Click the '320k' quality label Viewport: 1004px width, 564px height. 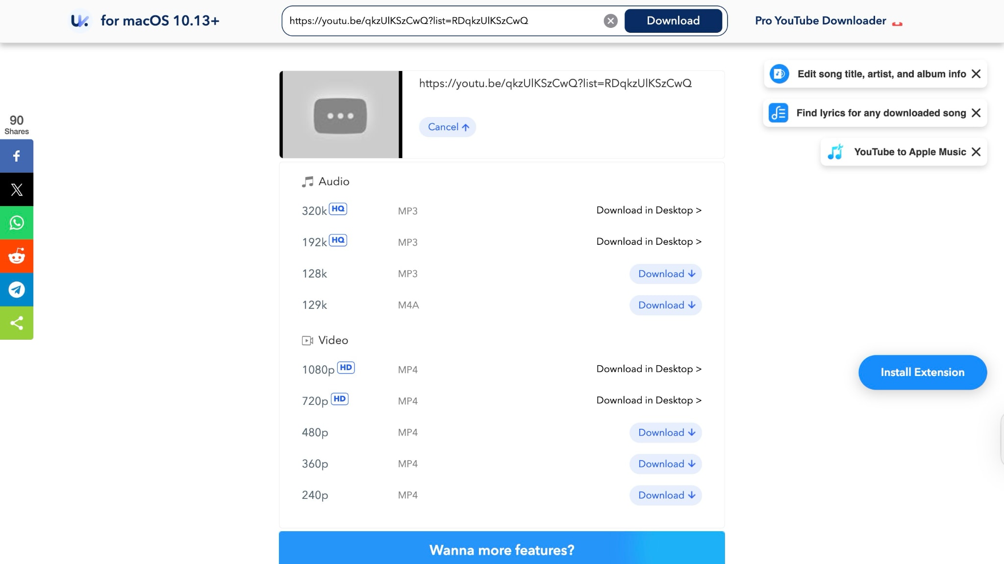pyautogui.click(x=314, y=211)
